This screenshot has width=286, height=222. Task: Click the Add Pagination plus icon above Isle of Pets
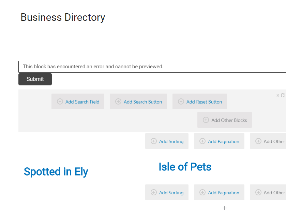pos(202,141)
